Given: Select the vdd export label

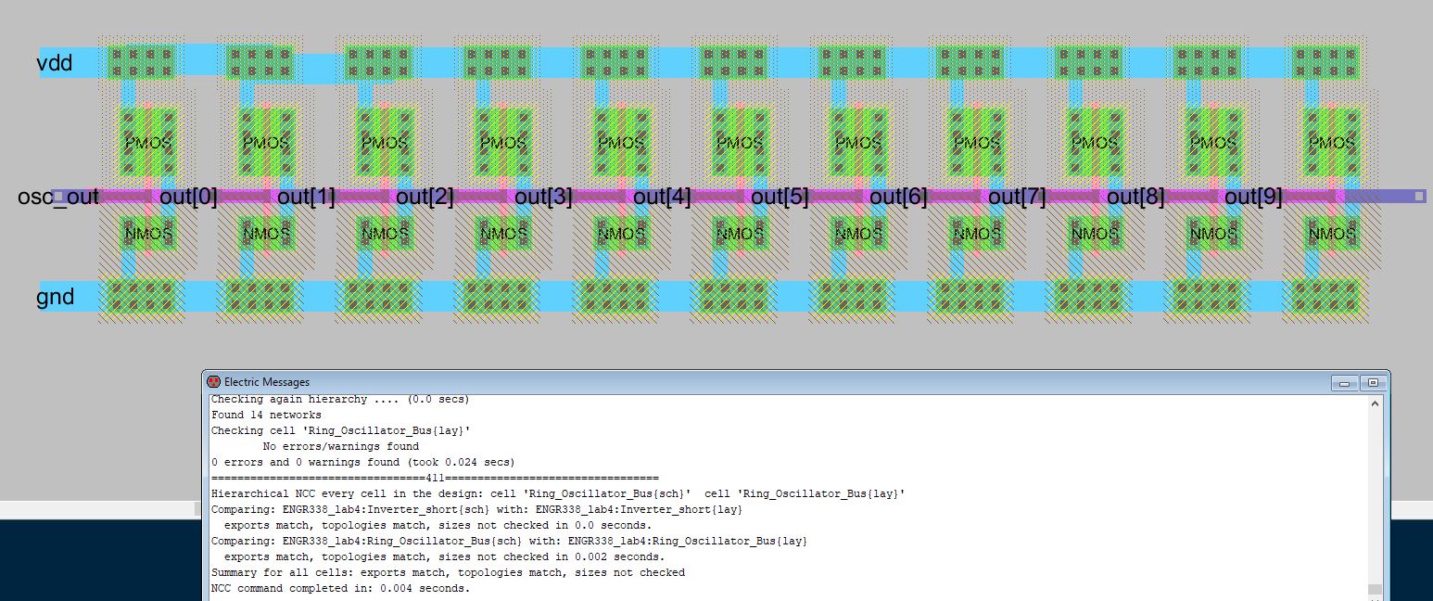Looking at the screenshot, I should 54,63.
